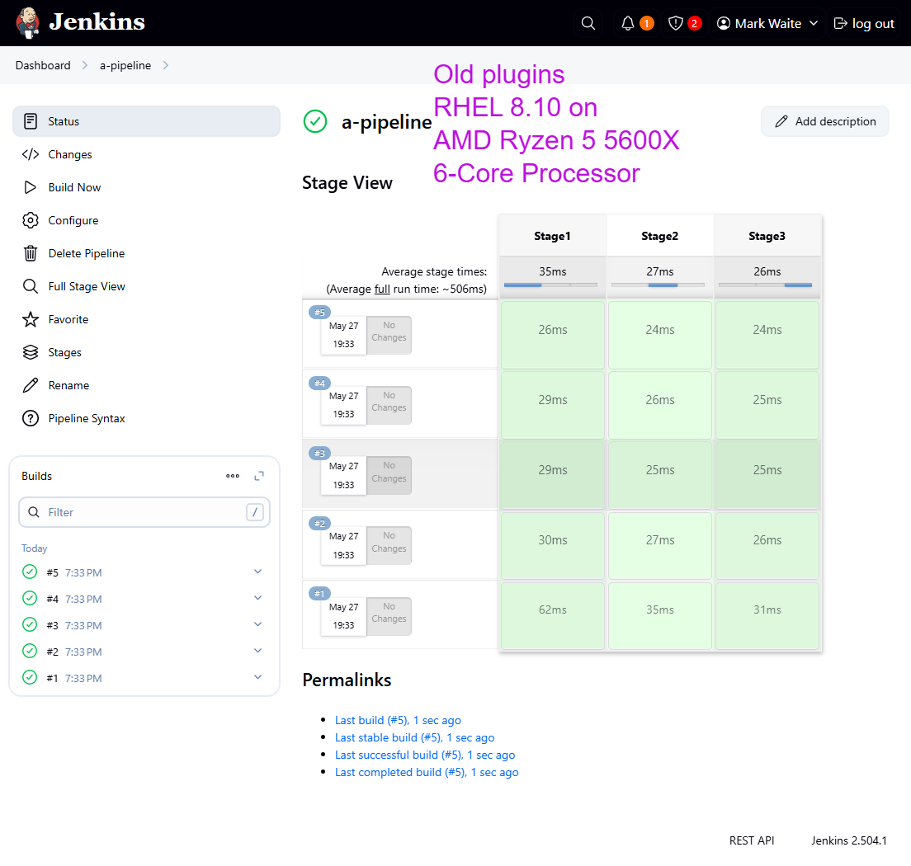Open the security shield warnings icon
Viewport: 911px width, 866px height.
coord(676,23)
